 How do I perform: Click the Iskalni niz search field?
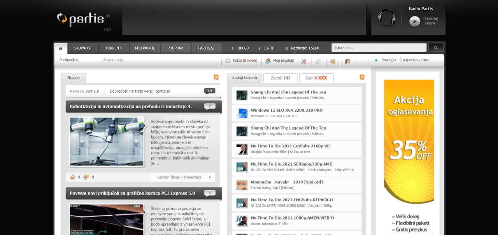click(x=379, y=48)
